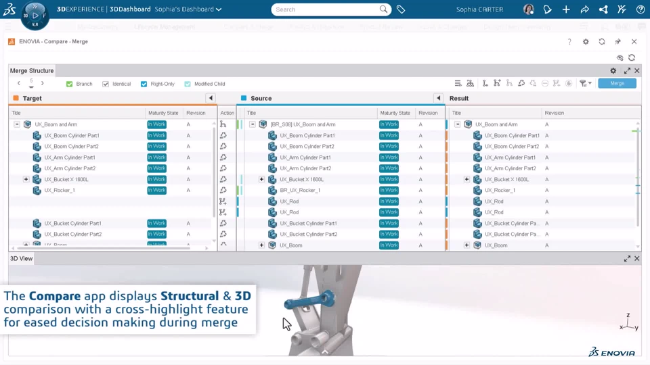Expand UX_Bucket X 1600L in Source
This screenshot has width=650, height=365.
coord(261,180)
